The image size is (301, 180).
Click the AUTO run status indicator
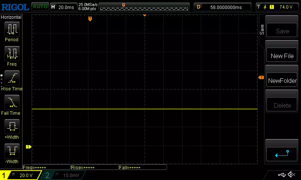pyautogui.click(x=40, y=7)
